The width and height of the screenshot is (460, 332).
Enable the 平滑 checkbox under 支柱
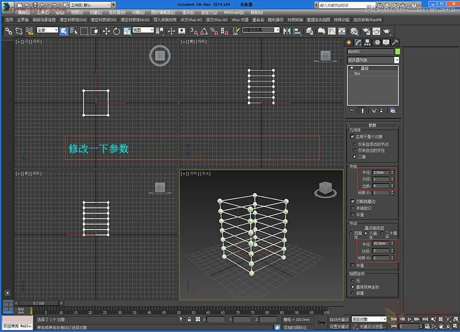point(353,214)
